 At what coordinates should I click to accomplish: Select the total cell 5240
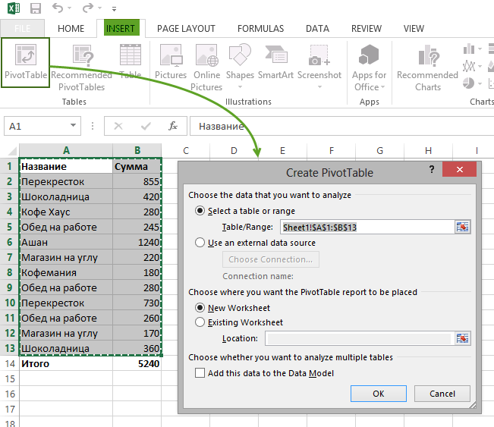137,364
